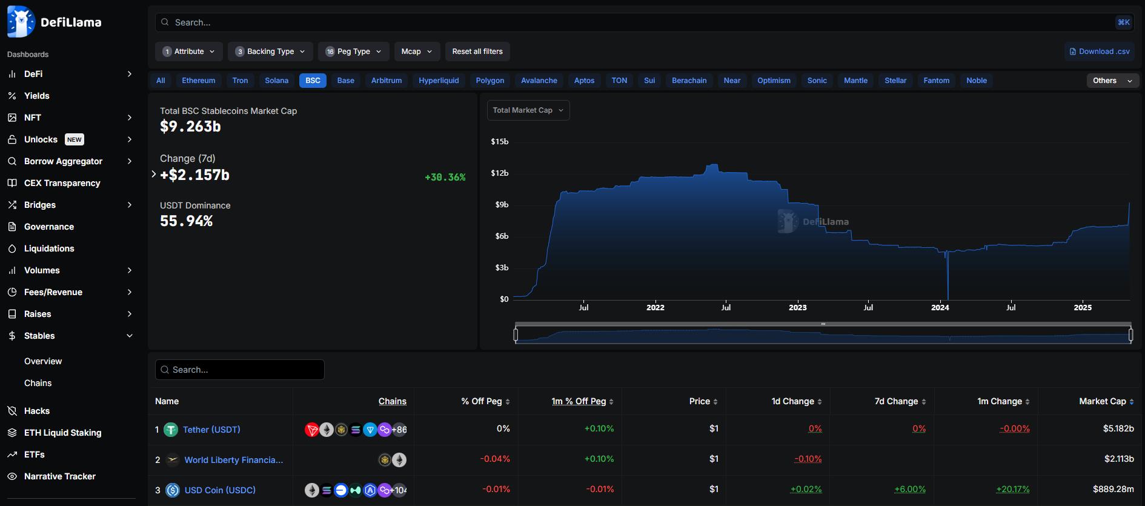Click the right chart range slider handle
The width and height of the screenshot is (1145, 506).
[1130, 335]
